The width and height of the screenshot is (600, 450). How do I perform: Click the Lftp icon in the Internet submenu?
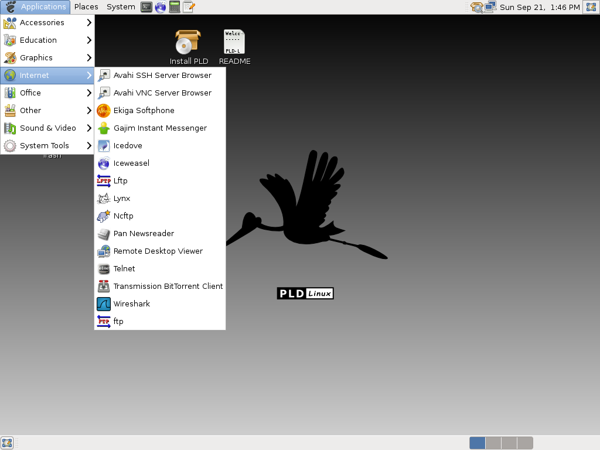point(103,180)
